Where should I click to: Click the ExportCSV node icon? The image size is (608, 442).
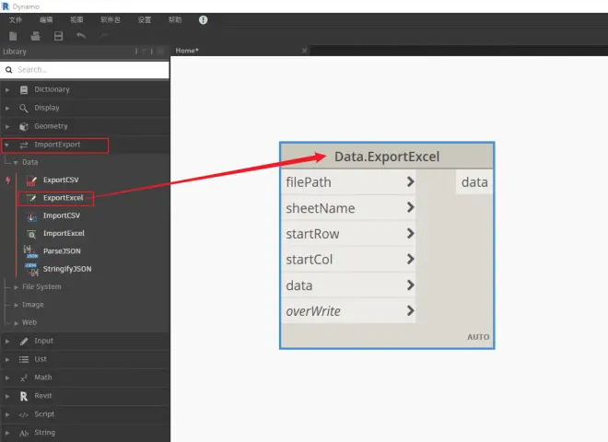click(31, 180)
